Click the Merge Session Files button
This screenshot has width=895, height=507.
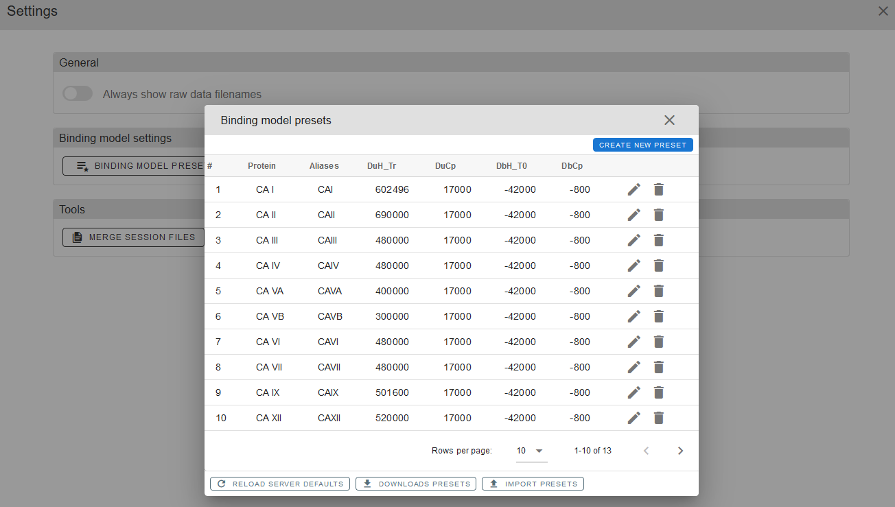pos(134,237)
